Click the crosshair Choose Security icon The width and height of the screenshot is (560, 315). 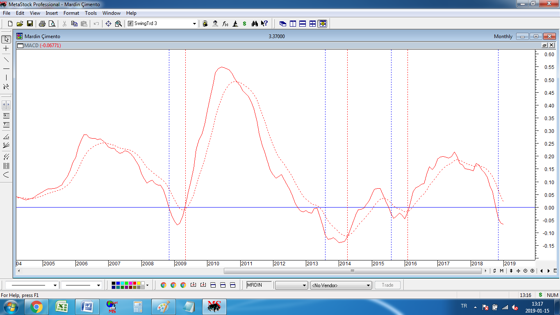click(109, 24)
